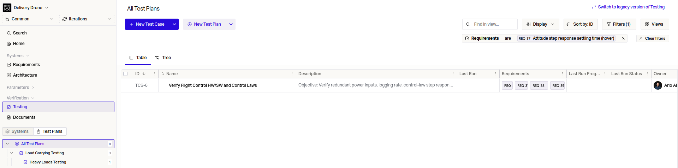Select the Test Plans toggle in sidebar
Image resolution: width=678 pixels, height=168 pixels.
[x=50, y=131]
